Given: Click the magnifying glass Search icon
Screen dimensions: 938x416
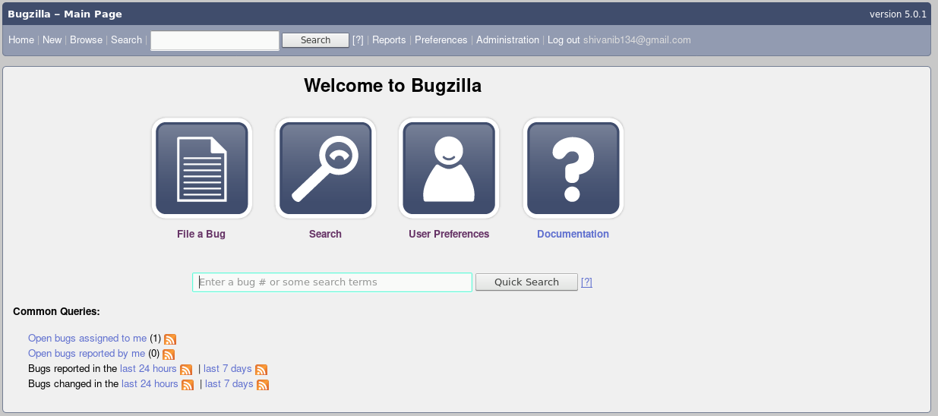Looking at the screenshot, I should [x=325, y=168].
